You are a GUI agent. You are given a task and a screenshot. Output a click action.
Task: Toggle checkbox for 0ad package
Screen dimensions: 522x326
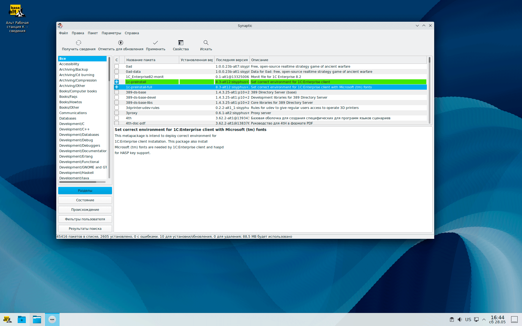[117, 67]
